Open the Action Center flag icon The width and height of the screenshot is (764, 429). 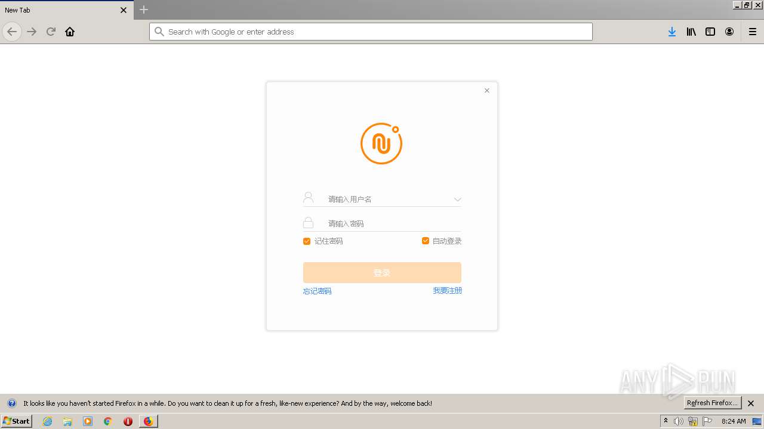pyautogui.click(x=707, y=421)
